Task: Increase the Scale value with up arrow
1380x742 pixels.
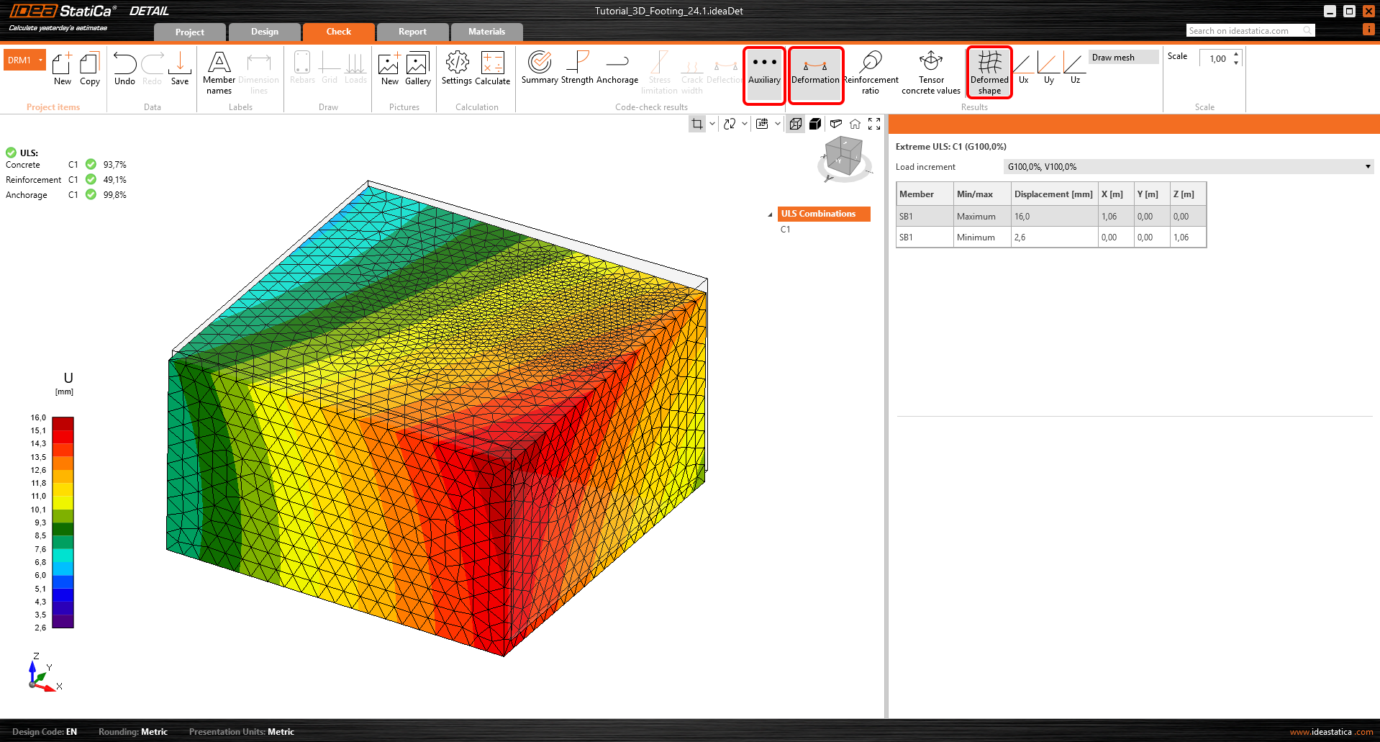Action: click(1236, 54)
